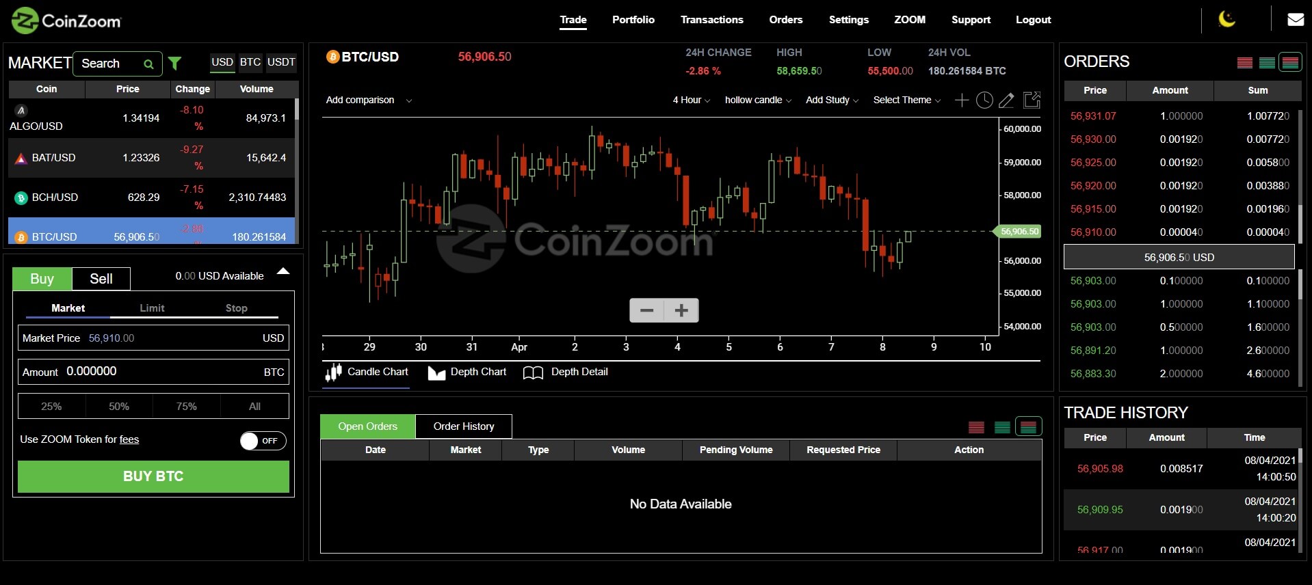Screen dimensions: 1312x585
Task: Select the crosshair plus chart tool
Action: coord(962,100)
